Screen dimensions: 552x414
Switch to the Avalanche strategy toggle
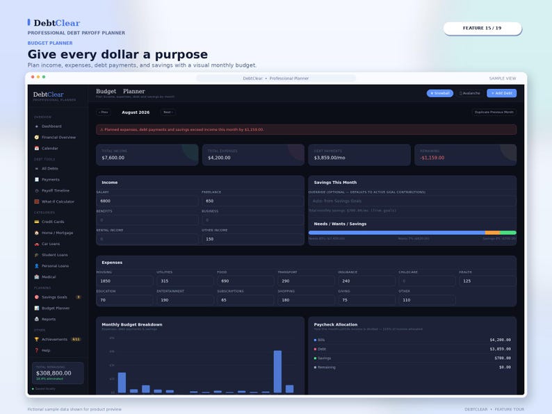pos(470,93)
